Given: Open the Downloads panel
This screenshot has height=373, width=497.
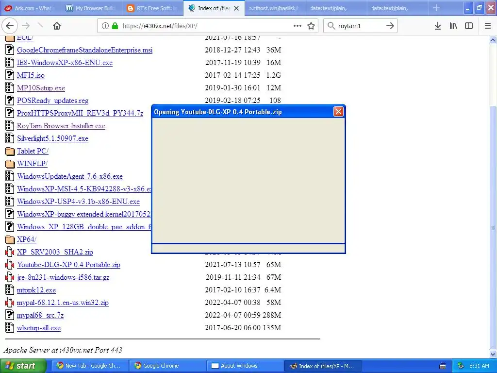Looking at the screenshot, I should coord(438,26).
